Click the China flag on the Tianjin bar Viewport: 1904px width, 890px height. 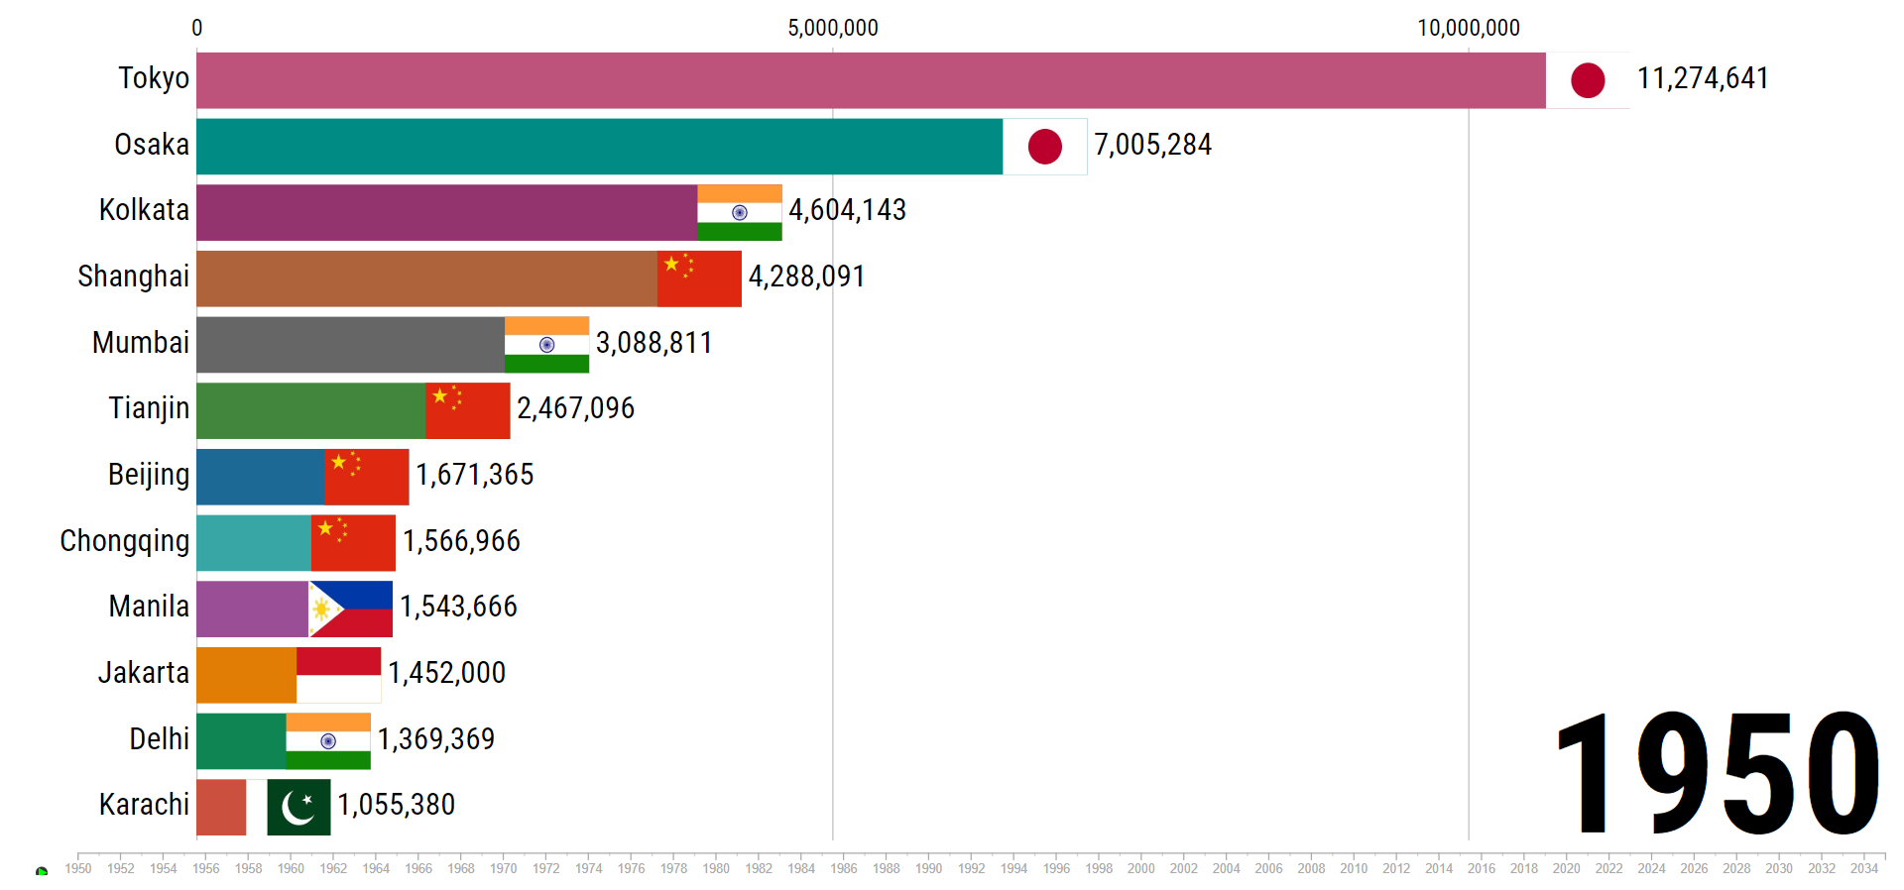(467, 410)
